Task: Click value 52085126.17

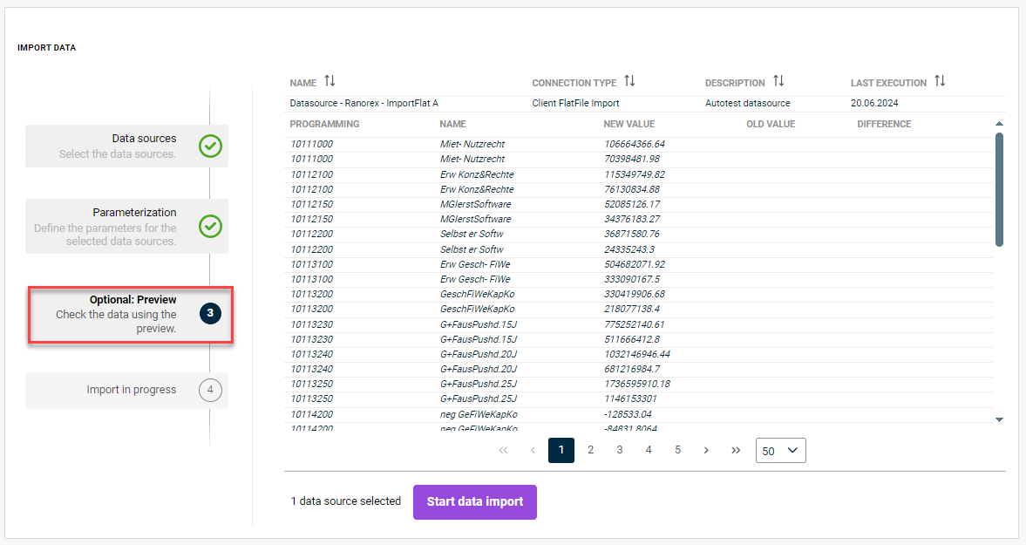Action: (632, 204)
